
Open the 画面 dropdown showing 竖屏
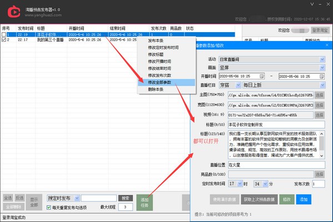322,67
